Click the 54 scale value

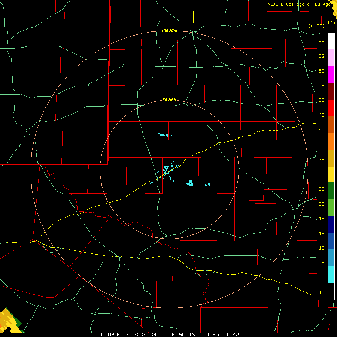(322, 85)
